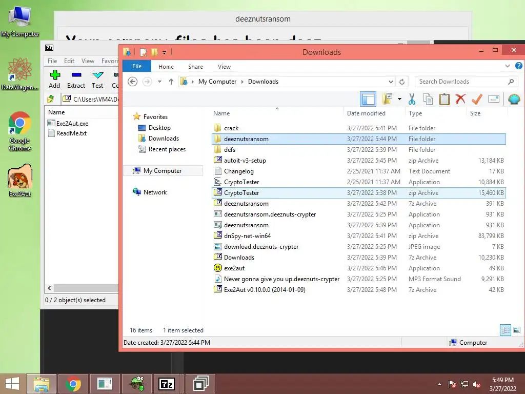Select the crack folder

click(x=358, y=128)
